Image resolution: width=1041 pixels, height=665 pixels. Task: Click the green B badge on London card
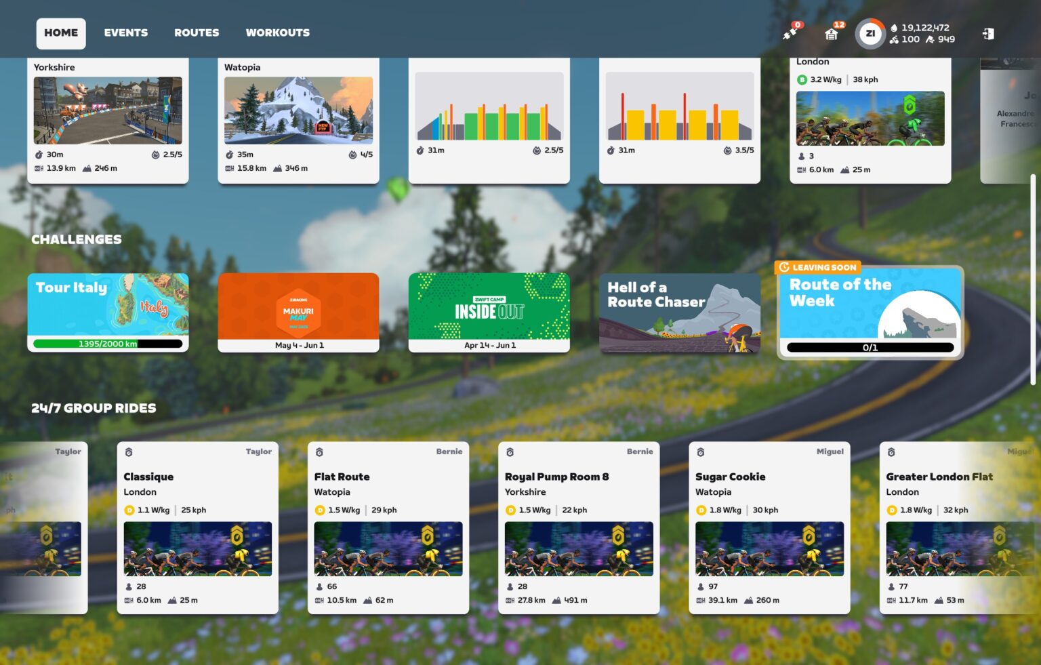coord(802,79)
